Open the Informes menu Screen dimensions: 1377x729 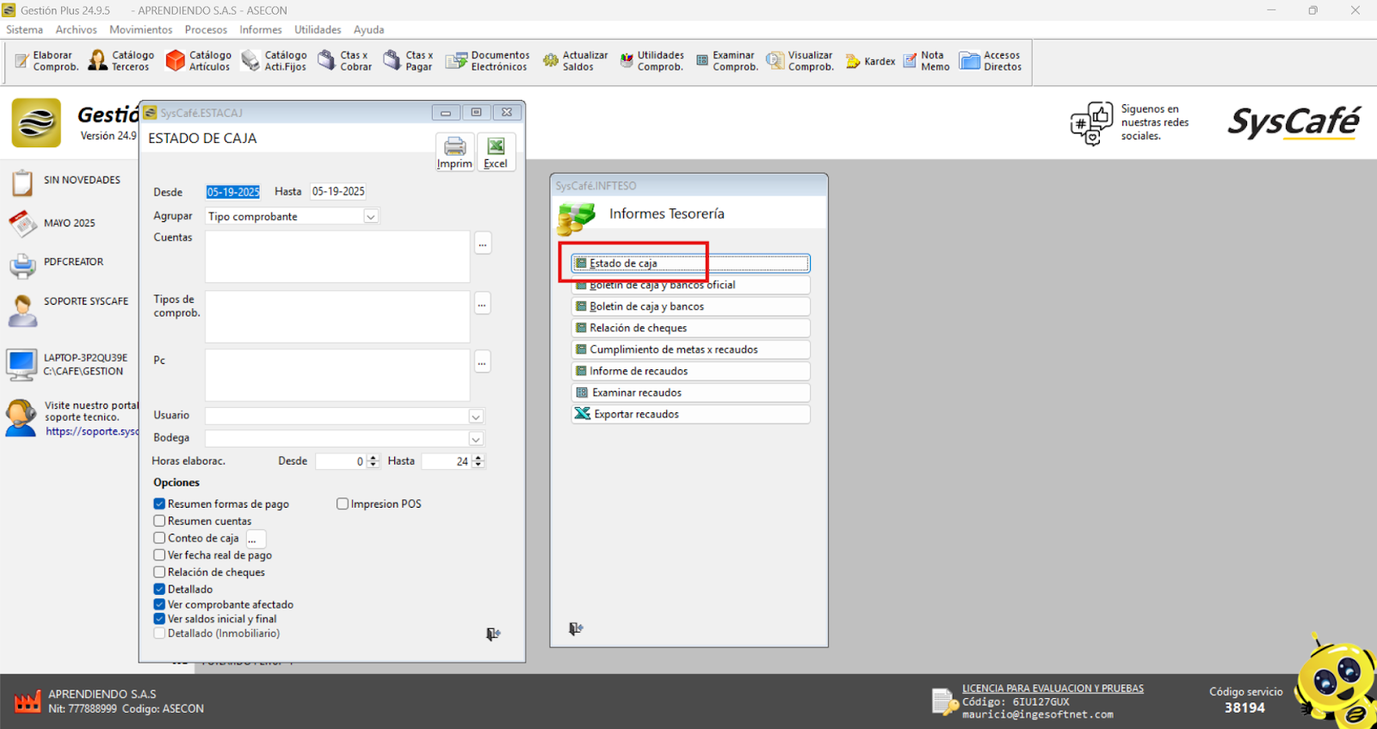260,30
